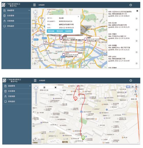The image size is (143, 148).
Task: Expand the 基础管理 chevron in the lower sidebar
Action: pyautogui.click(x=30, y=86)
